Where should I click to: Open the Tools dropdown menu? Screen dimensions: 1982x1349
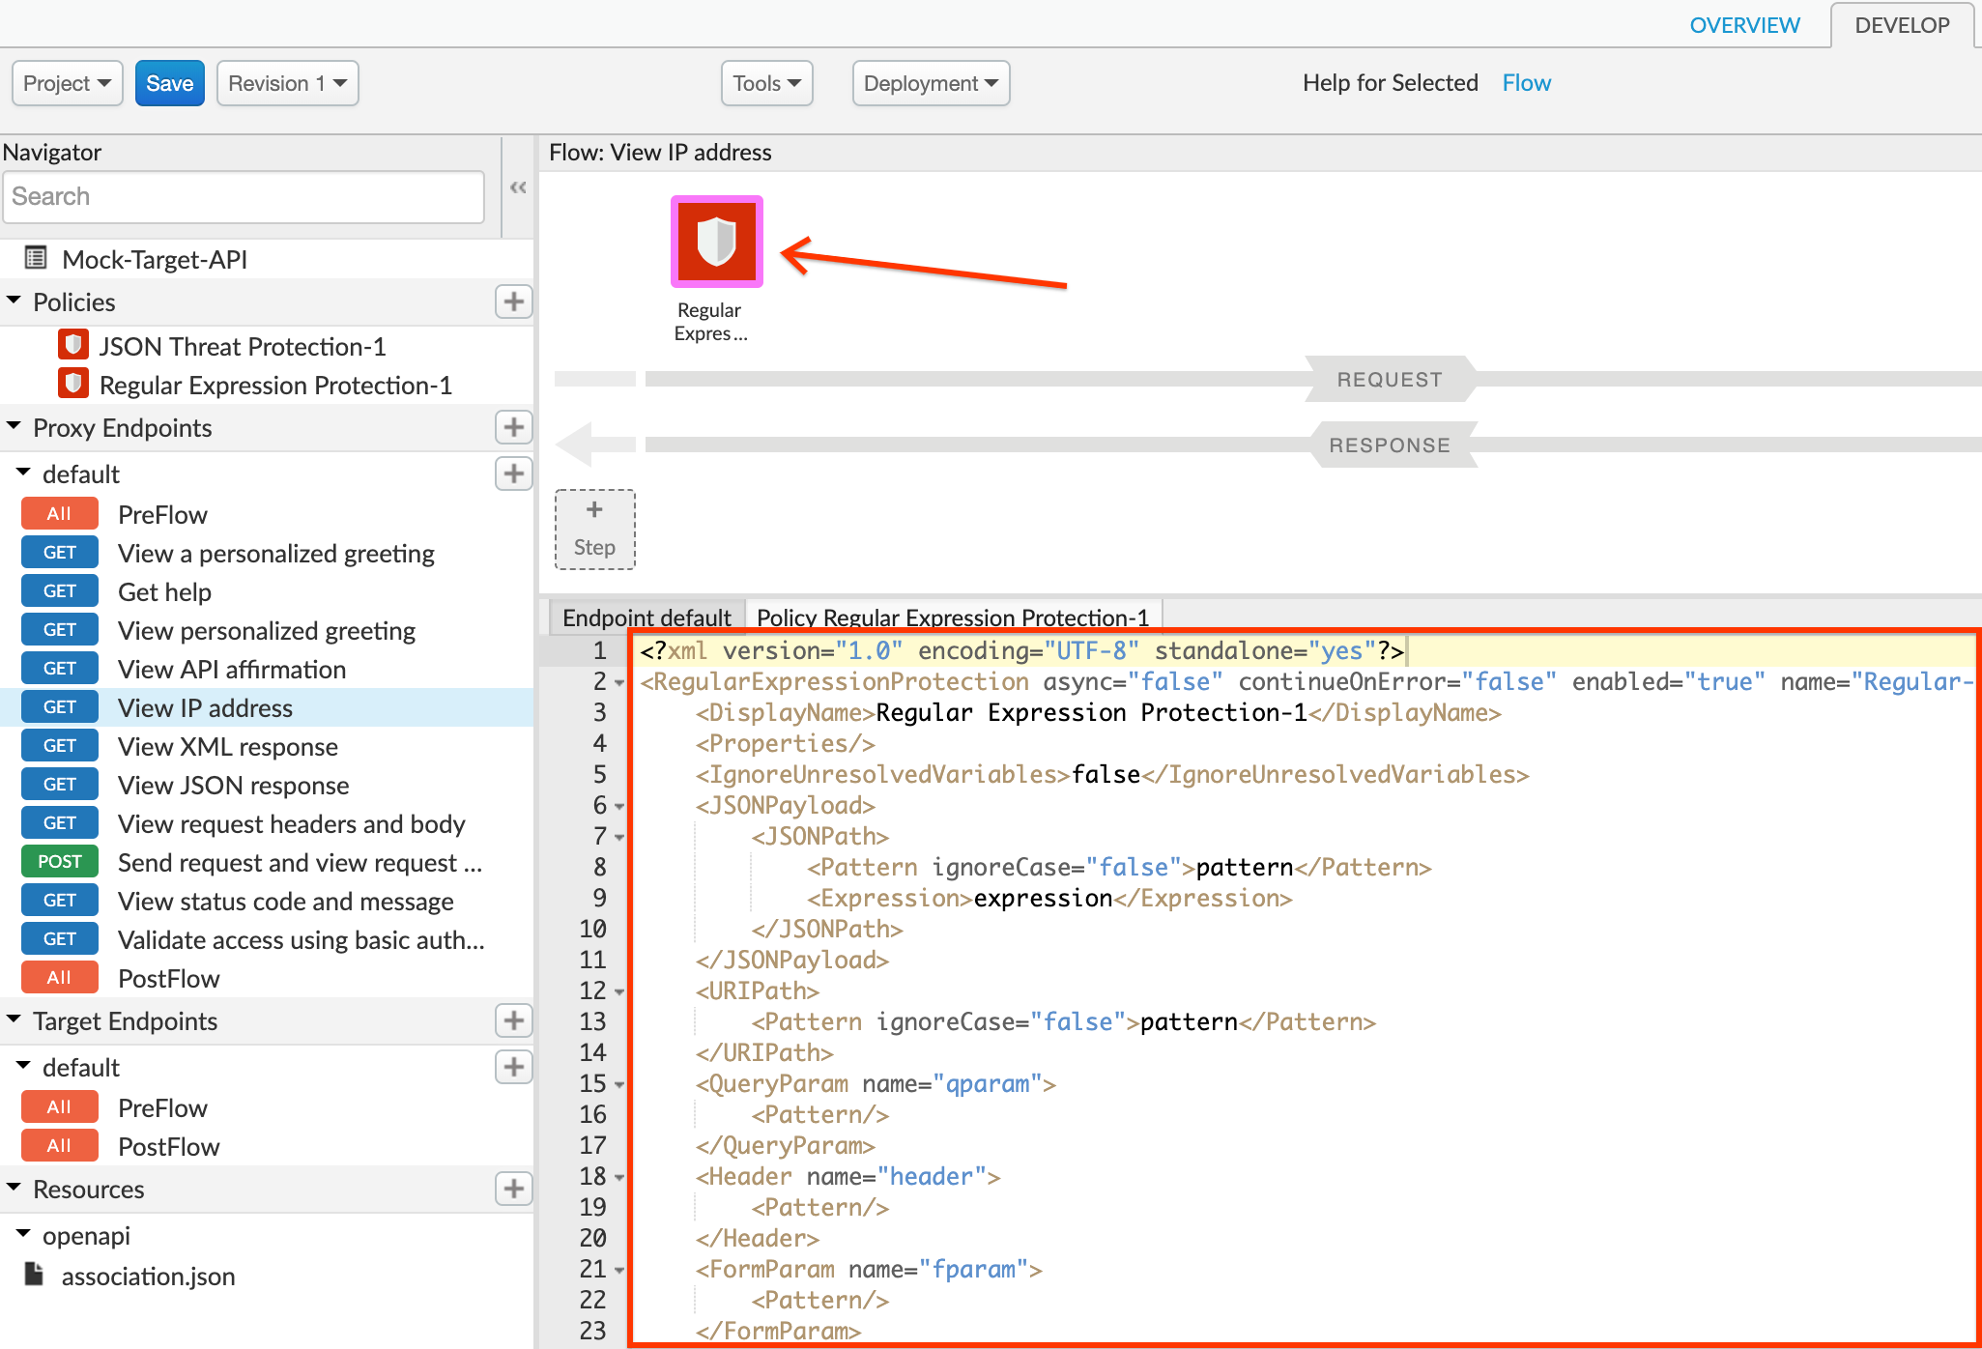766,83
